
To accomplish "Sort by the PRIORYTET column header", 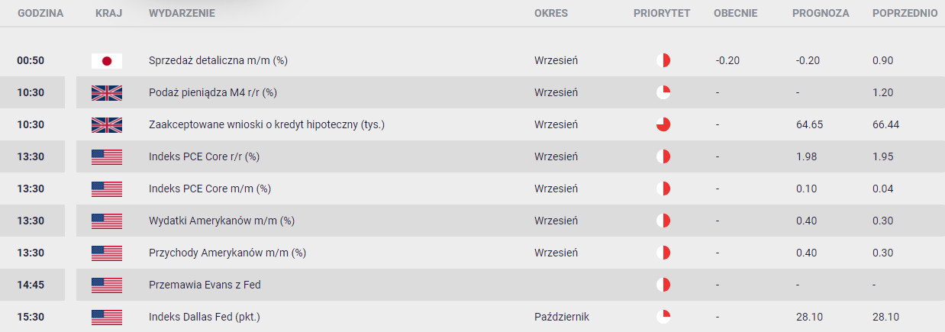I will [x=662, y=14].
